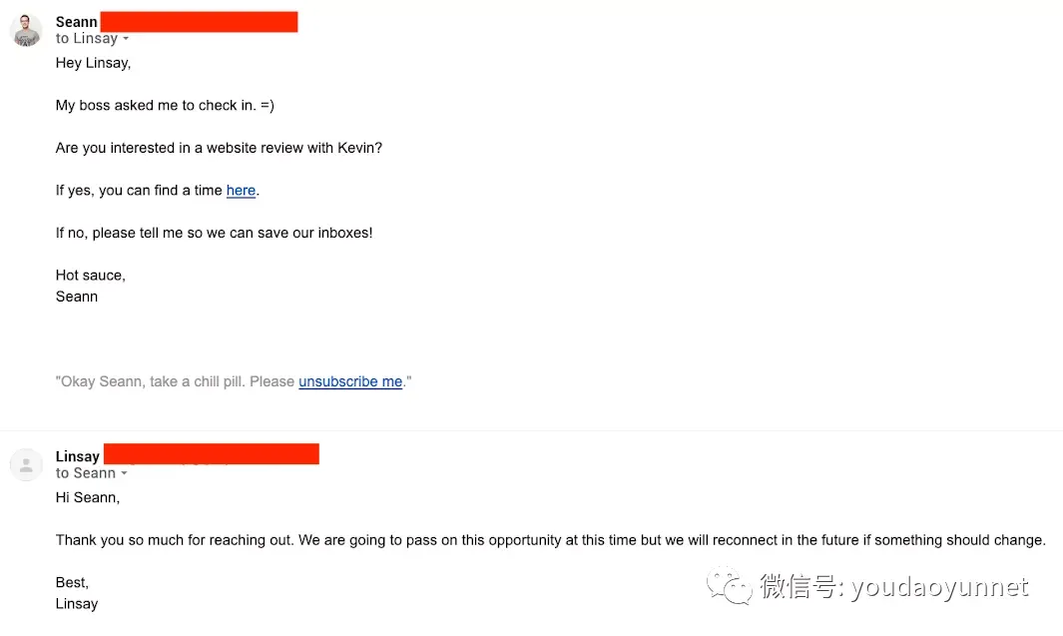Click the red redacted bar beside Seann
The height and width of the screenshot is (636, 1063).
pyautogui.click(x=200, y=22)
